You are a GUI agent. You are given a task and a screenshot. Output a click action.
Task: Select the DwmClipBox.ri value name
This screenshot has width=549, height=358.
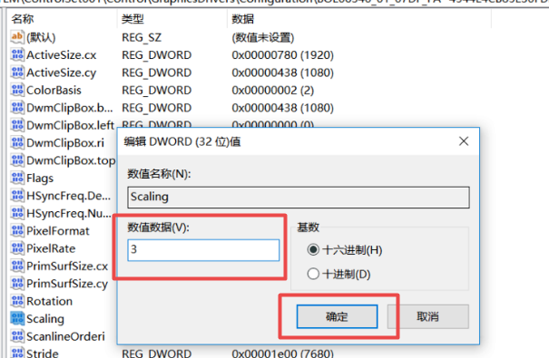point(65,143)
